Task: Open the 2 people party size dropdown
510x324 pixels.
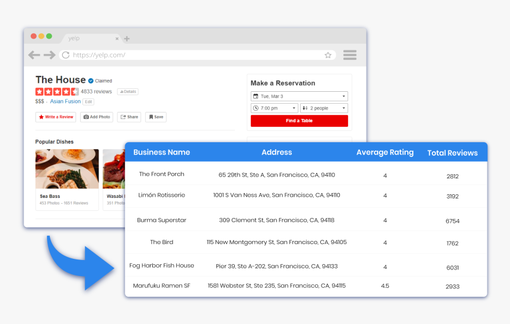Action: pos(324,108)
